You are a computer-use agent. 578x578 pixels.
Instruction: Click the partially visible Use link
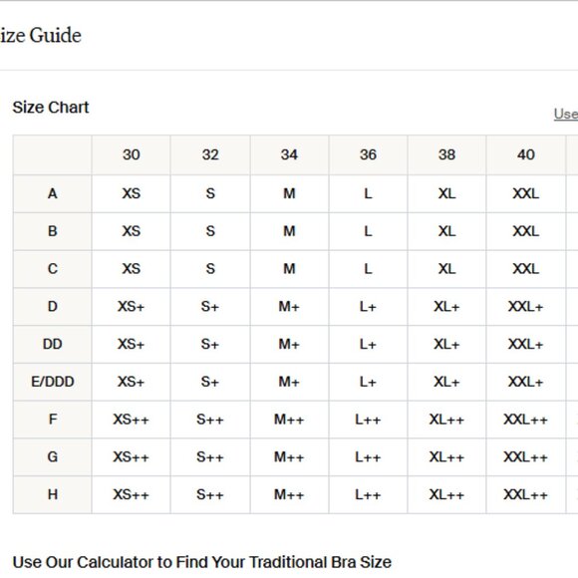566,114
